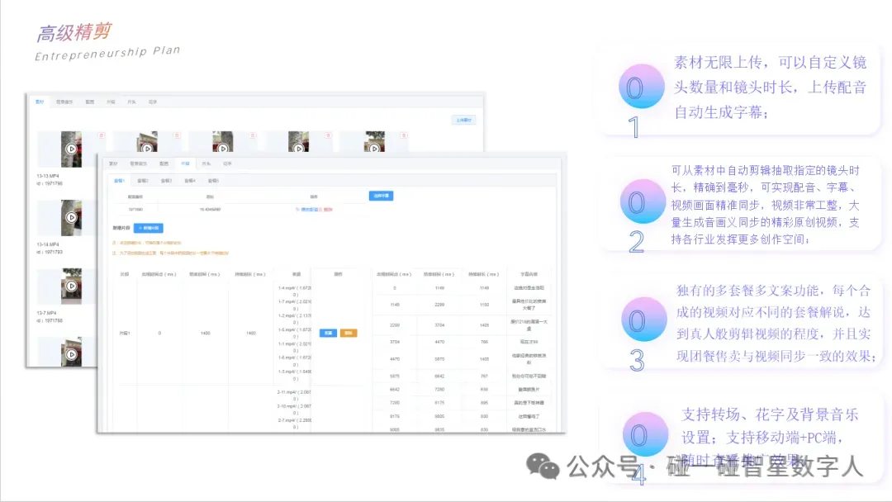Click the 上传素材 button in the back window
Viewport: 892px width, 502px height.
[x=464, y=120]
